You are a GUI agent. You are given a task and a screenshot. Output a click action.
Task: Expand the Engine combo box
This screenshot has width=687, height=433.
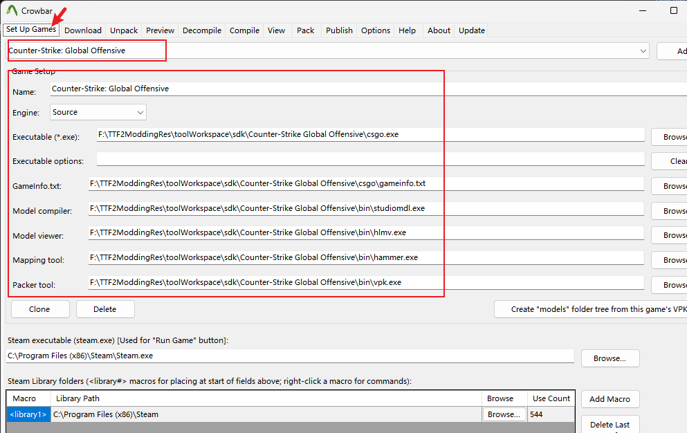pyautogui.click(x=140, y=112)
